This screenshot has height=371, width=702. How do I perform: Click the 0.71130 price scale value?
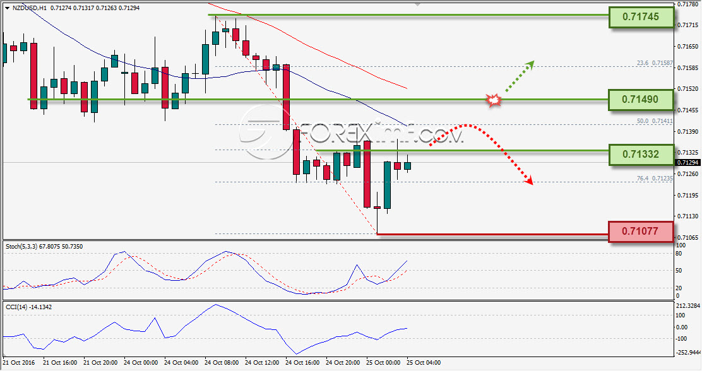[688, 216]
